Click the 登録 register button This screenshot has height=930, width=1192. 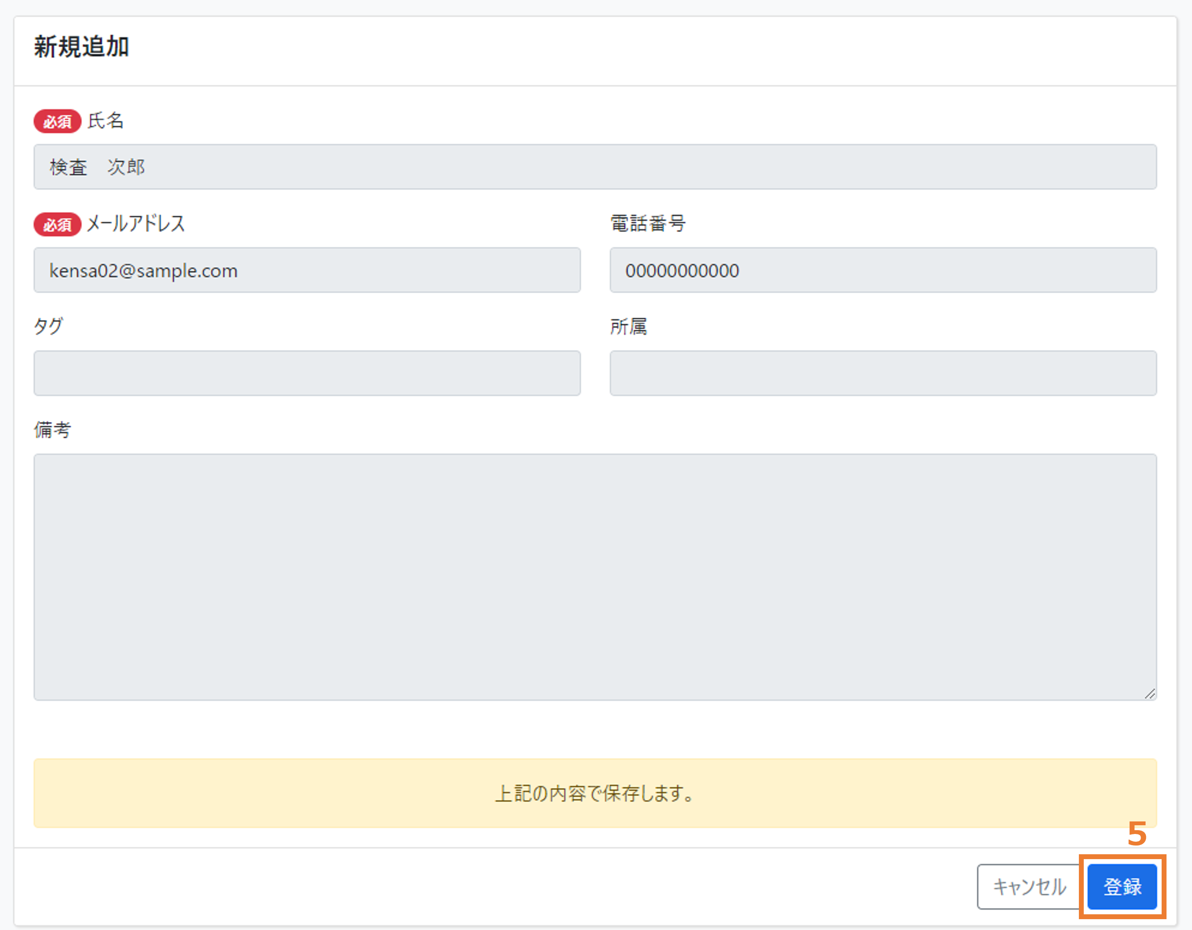[1121, 886]
